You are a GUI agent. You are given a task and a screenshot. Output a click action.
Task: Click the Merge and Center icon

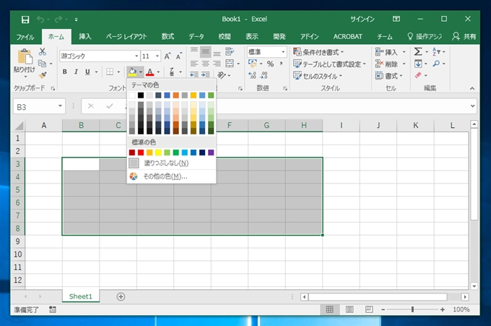230,64
